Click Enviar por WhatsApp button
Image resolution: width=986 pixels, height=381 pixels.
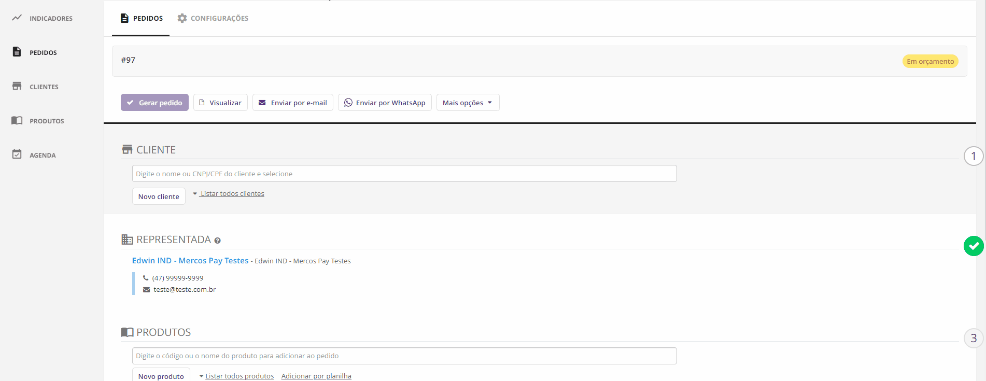[x=385, y=103]
